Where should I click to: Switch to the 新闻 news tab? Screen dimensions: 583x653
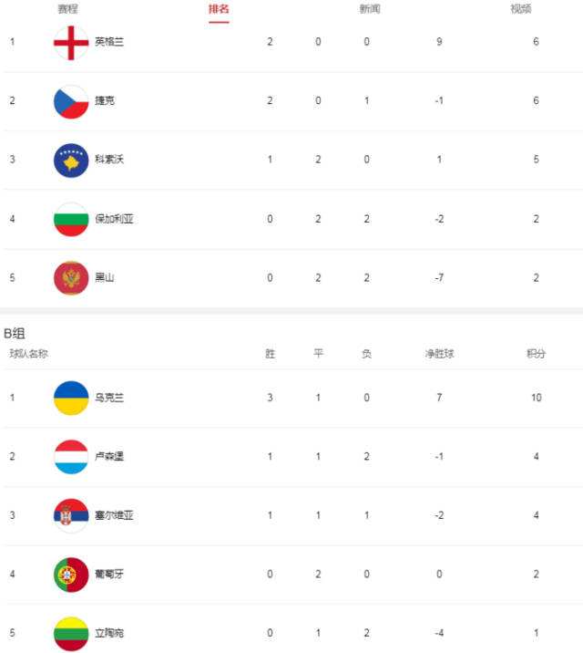click(370, 9)
